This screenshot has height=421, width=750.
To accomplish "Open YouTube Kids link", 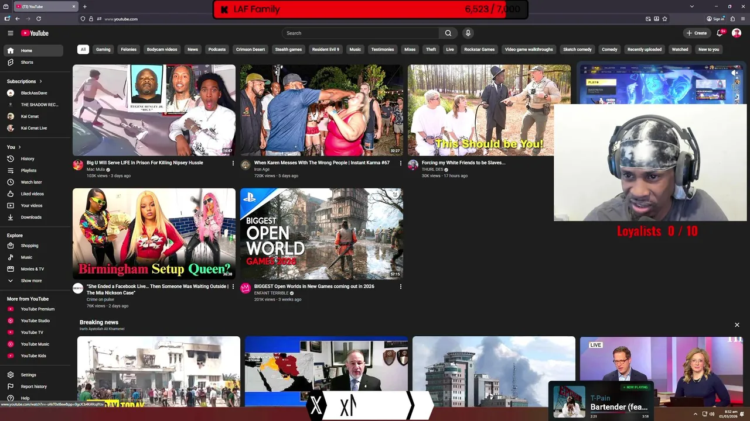I will pos(33,356).
